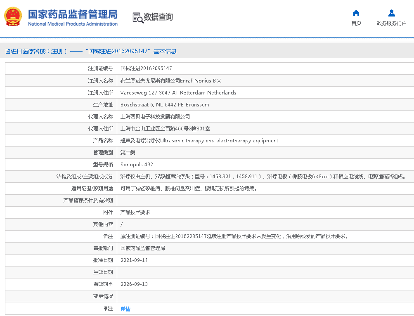Screen dimensions: 414x316
Task: Click the 数据查询 heading text
Action: [x=158, y=17]
